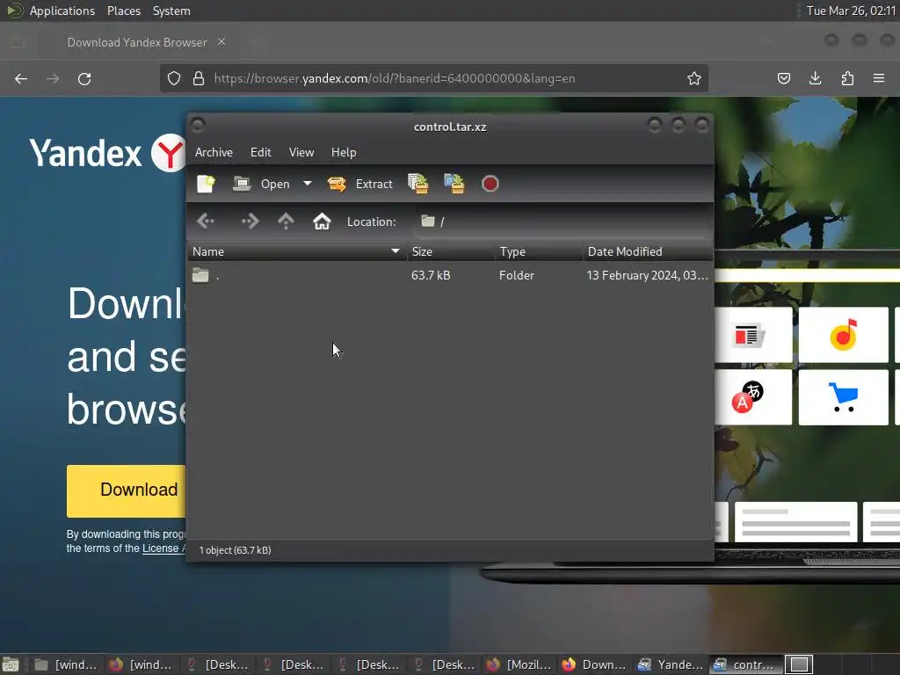The image size is (900, 675).
Task: Go forward to next archive location
Action: click(250, 221)
